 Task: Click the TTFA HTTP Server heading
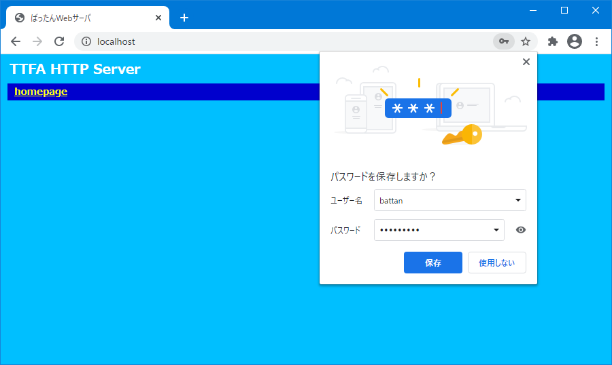[x=75, y=69]
